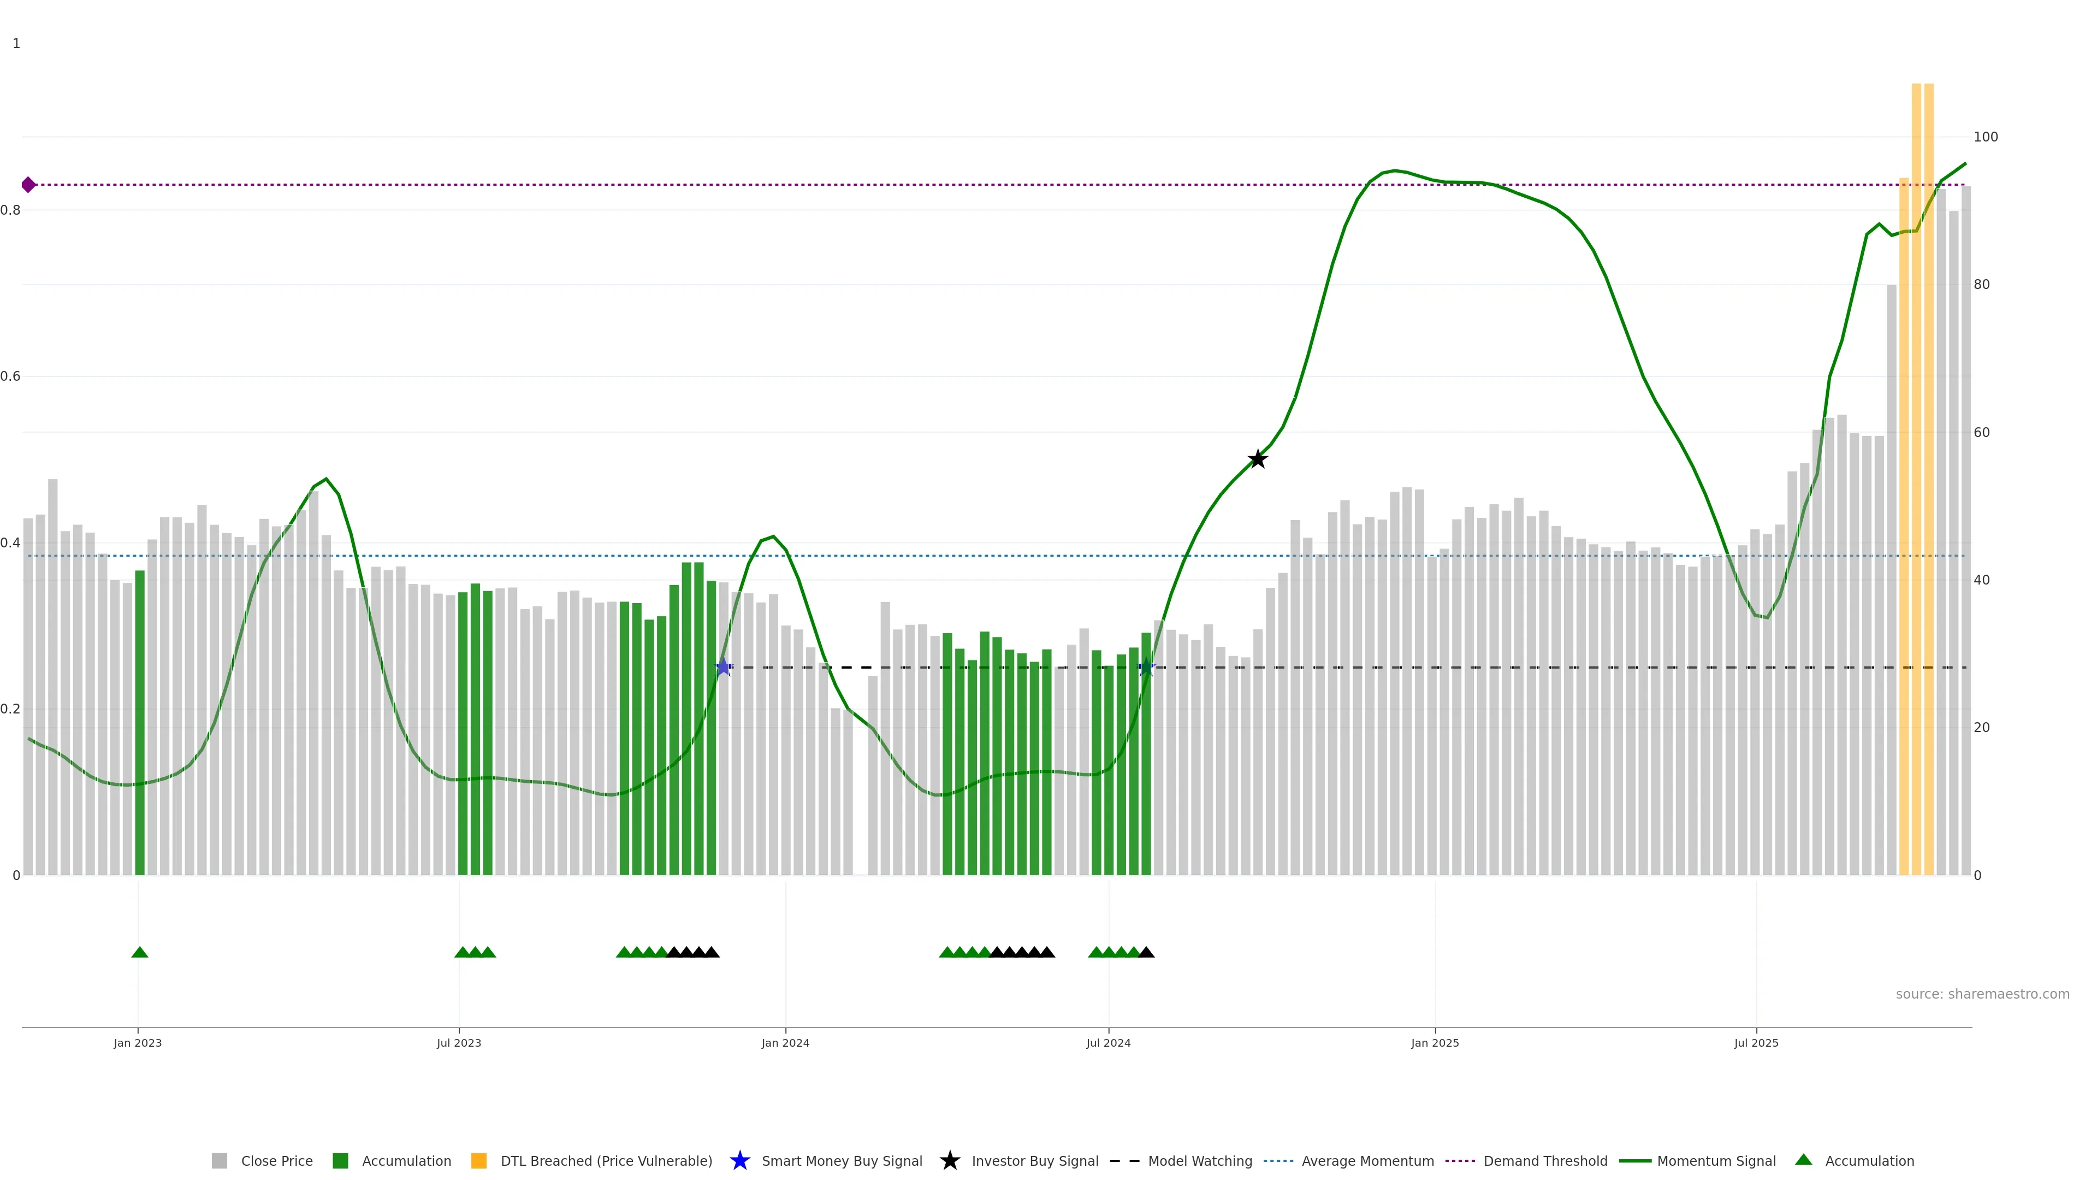Click the green triangle icon in legend
The height and width of the screenshot is (1180, 2097).
[1803, 1160]
